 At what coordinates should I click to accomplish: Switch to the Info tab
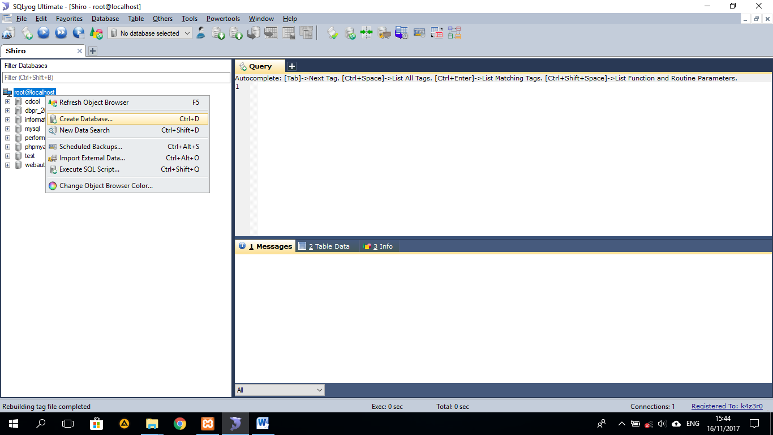coord(379,246)
